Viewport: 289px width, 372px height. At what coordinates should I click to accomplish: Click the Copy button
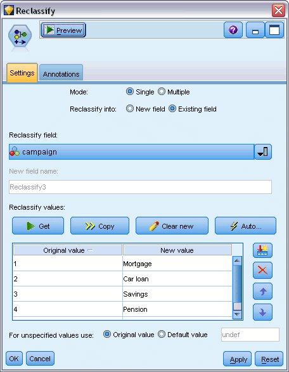(100, 226)
